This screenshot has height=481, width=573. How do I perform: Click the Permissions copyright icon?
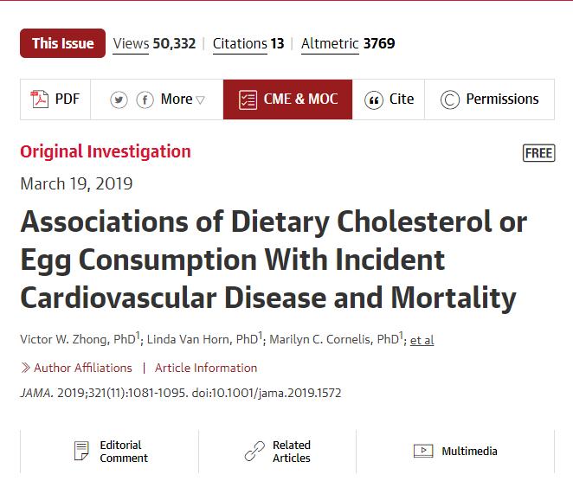click(x=449, y=99)
